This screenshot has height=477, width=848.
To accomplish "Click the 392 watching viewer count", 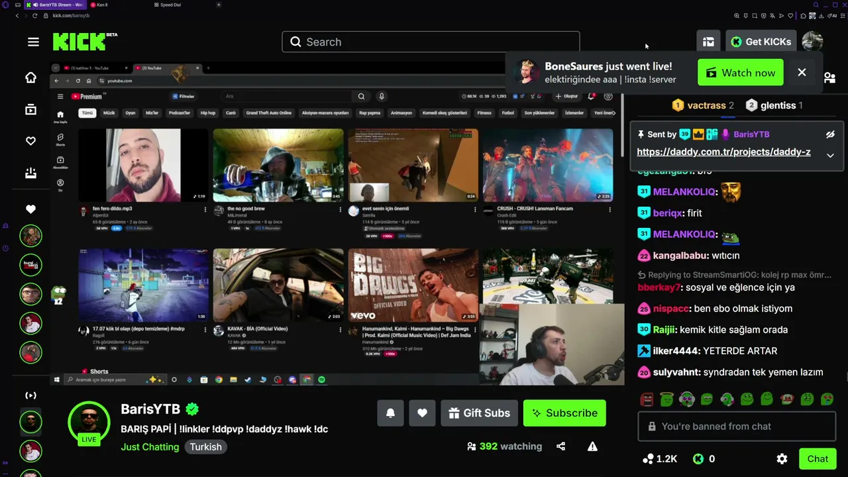I will 504,447.
